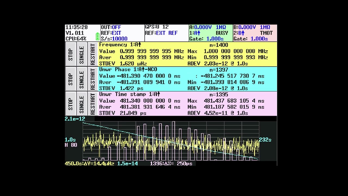
Task: Click the 450.0s:ΔY=14.4µHz readout
Action: pos(90,164)
